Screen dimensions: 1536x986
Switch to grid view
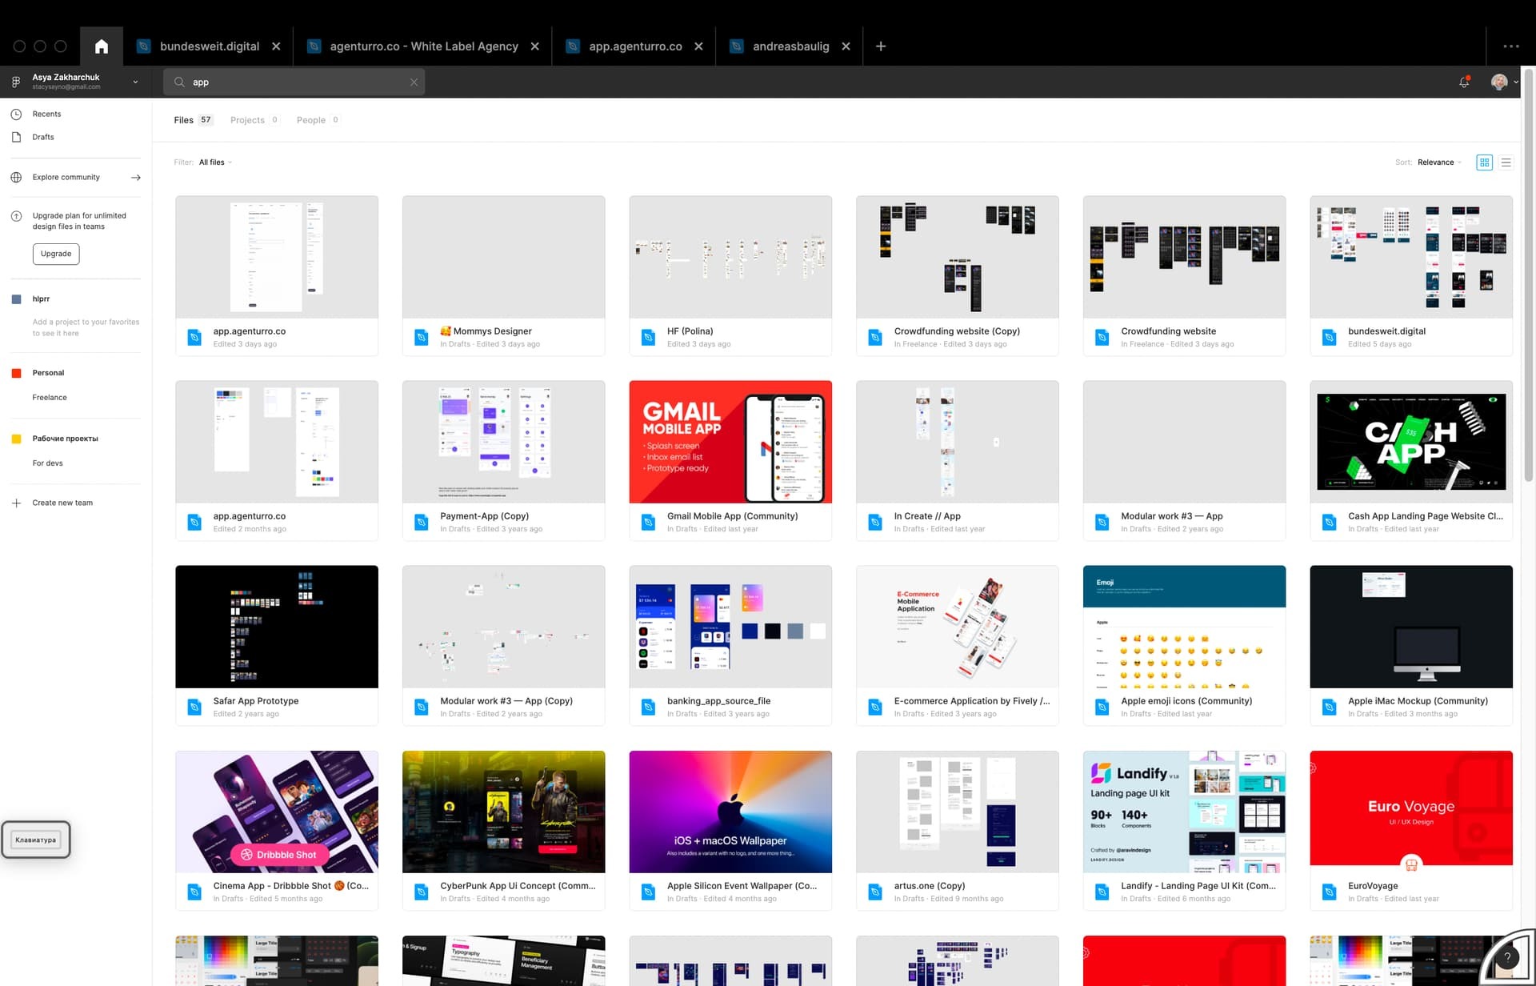tap(1484, 162)
